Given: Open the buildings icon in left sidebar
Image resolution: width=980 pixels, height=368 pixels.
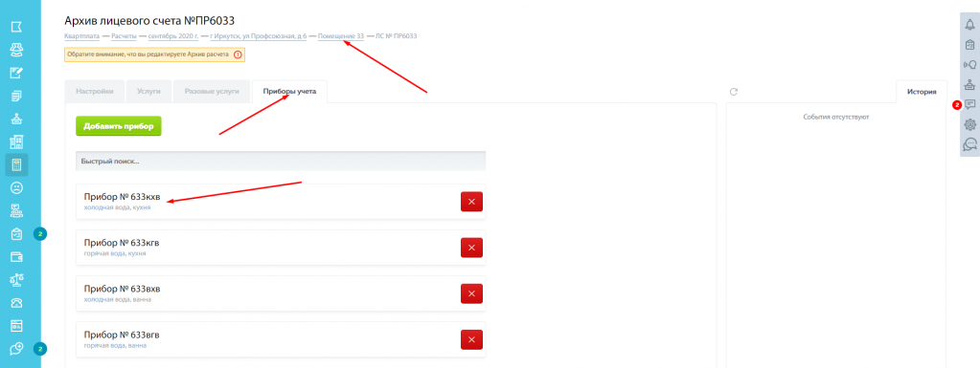Looking at the screenshot, I should (x=17, y=142).
